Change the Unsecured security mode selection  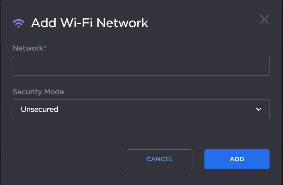(141, 109)
